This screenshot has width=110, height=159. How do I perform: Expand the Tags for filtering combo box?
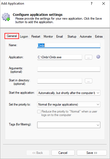click(x=69, y=125)
